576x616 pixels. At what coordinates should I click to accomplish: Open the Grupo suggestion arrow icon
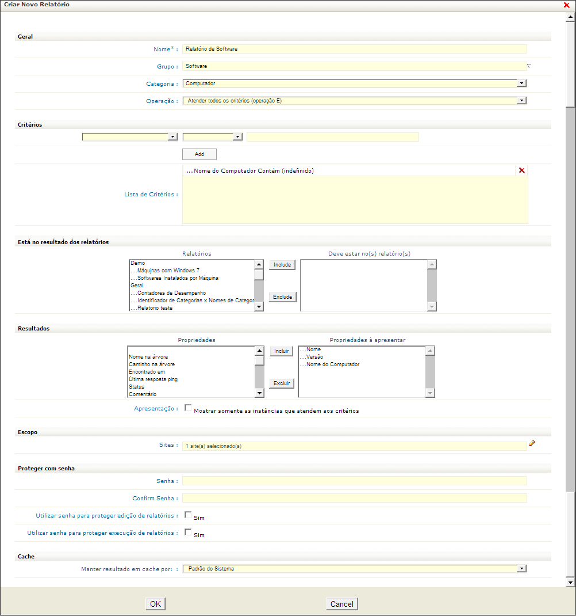pyautogui.click(x=529, y=66)
